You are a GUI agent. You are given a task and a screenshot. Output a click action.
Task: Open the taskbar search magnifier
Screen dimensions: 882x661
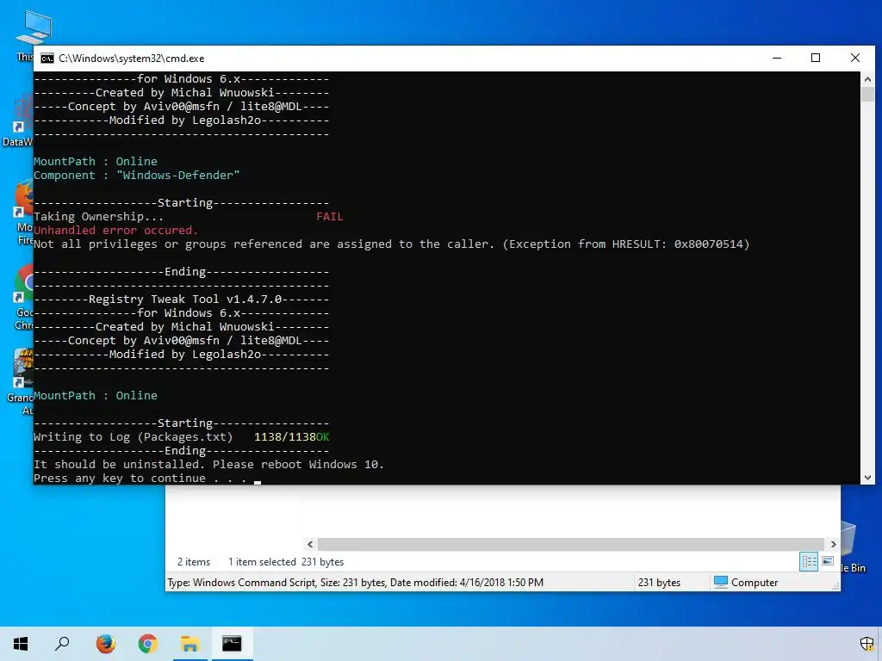(x=62, y=644)
